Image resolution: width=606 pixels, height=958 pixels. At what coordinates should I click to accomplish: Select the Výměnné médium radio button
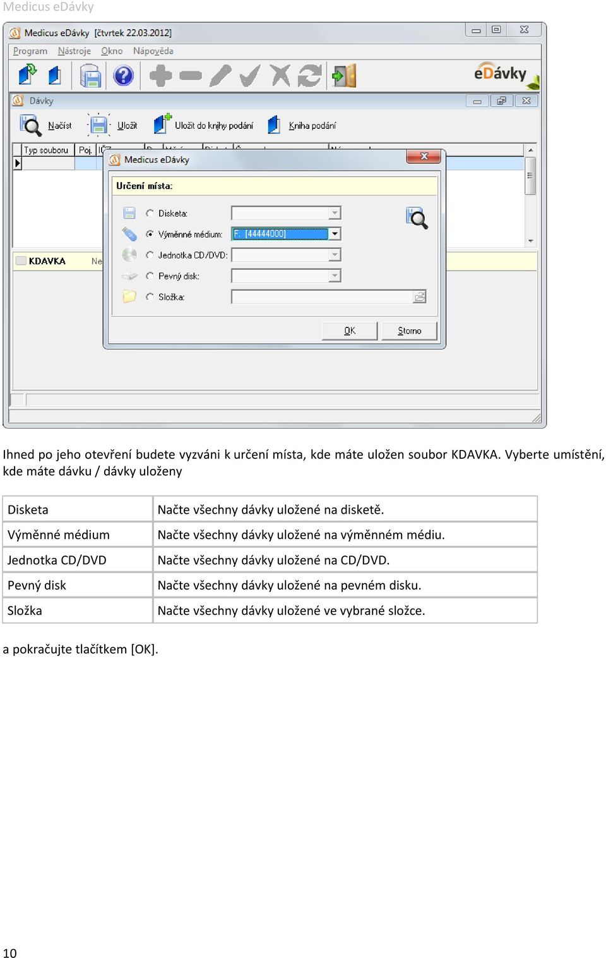[x=150, y=234]
